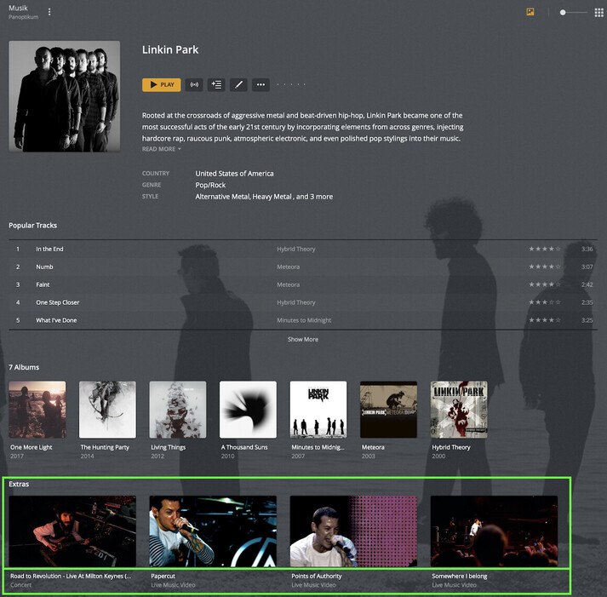Open The Hunting Party album cover
Screen dimensions: 607x597
[107, 410]
